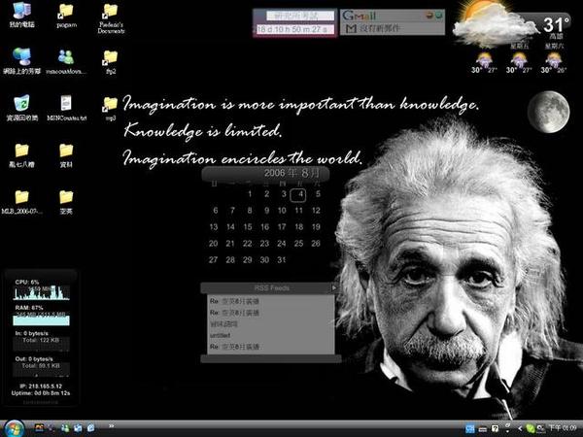The height and width of the screenshot is (437, 583).
Task: Open the 'untitled' RSS feed entry
Action: [x=221, y=335]
